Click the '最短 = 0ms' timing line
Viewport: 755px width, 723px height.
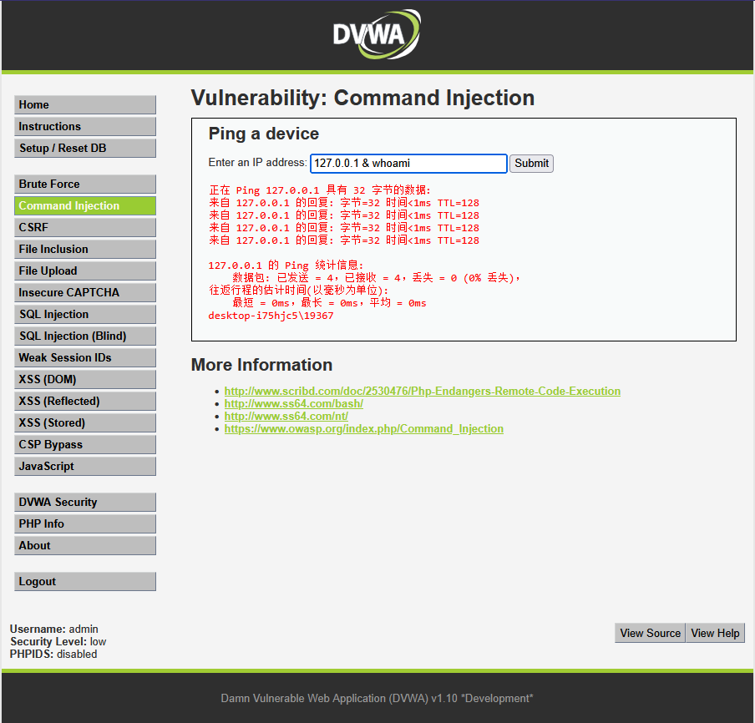pos(329,303)
